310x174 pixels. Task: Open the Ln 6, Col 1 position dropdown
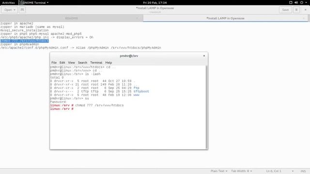click(x=279, y=171)
